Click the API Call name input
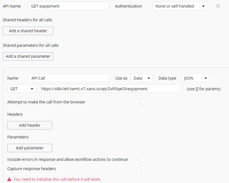Image resolution: width=229 pixels, height=183 pixels. point(69,78)
